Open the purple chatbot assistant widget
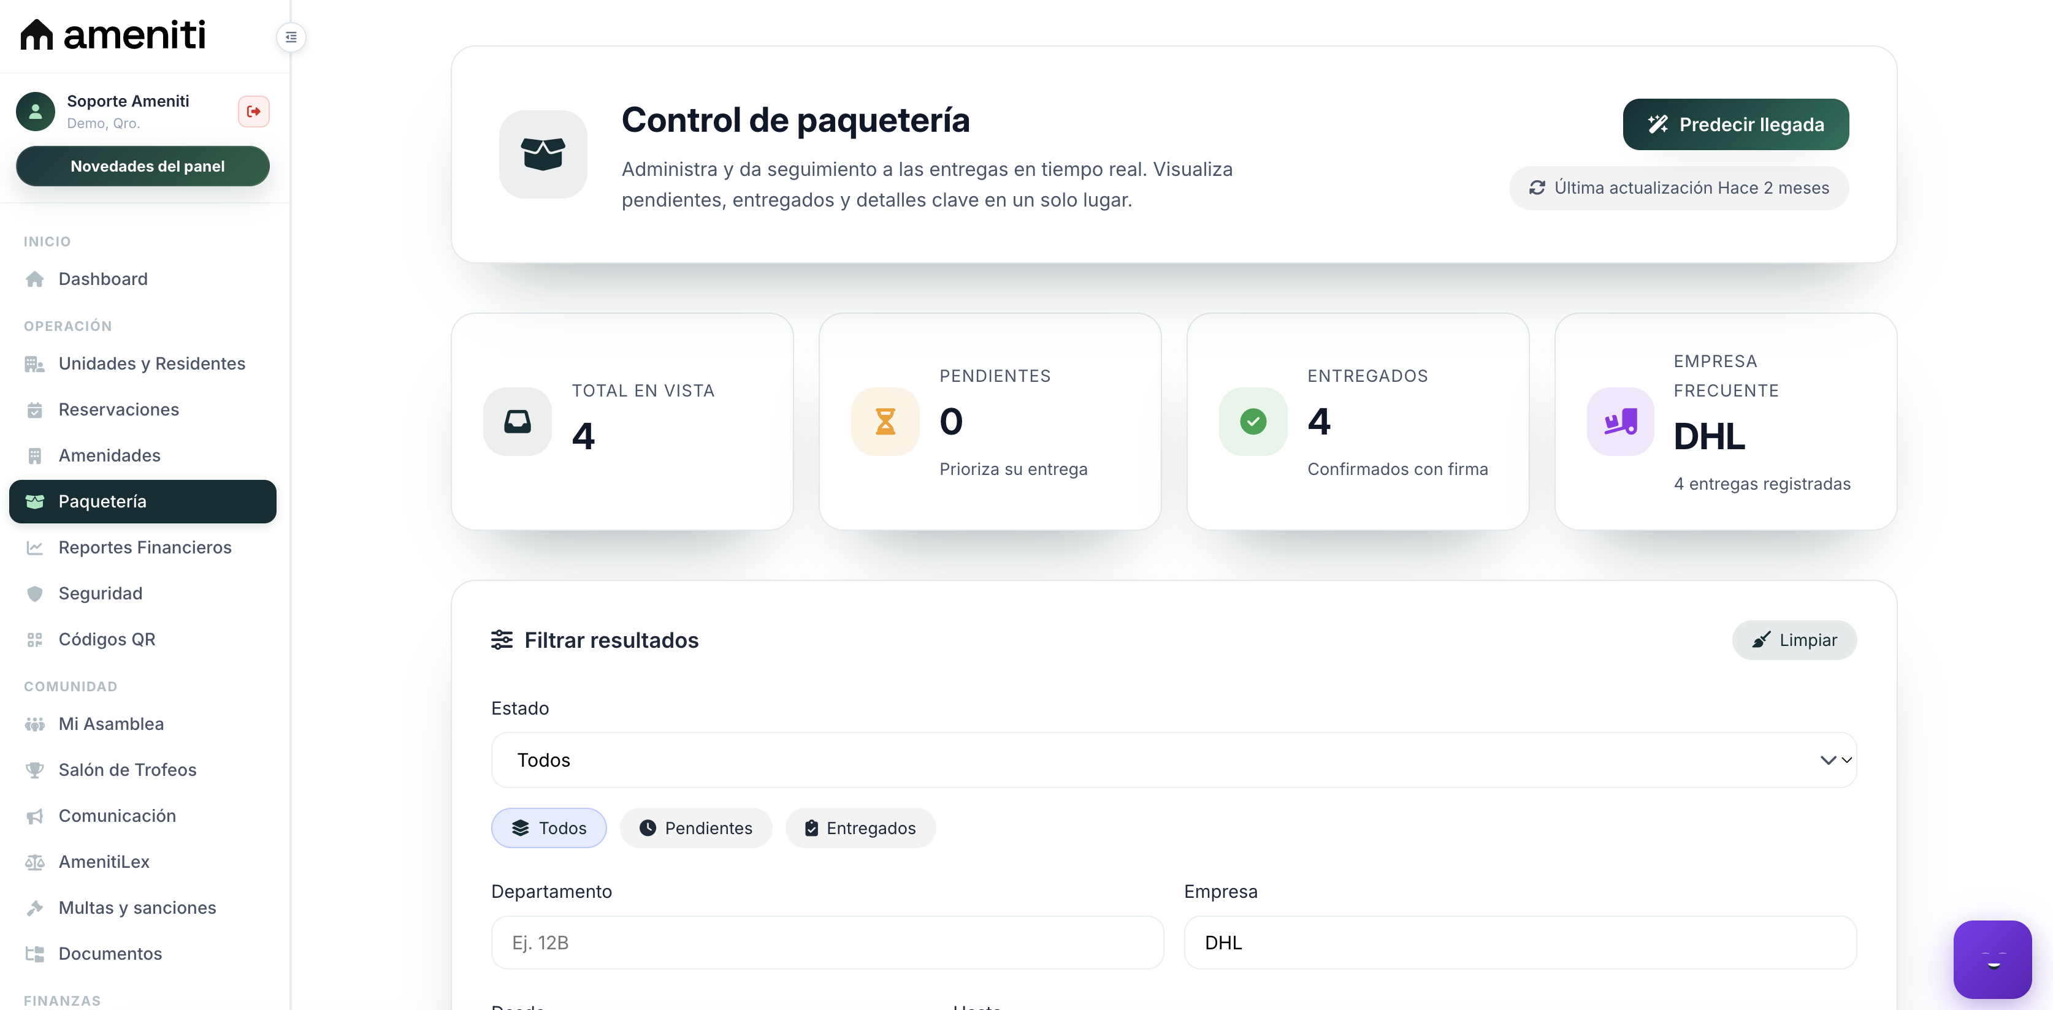Screen dimensions: 2053x1010 tap(1992, 959)
